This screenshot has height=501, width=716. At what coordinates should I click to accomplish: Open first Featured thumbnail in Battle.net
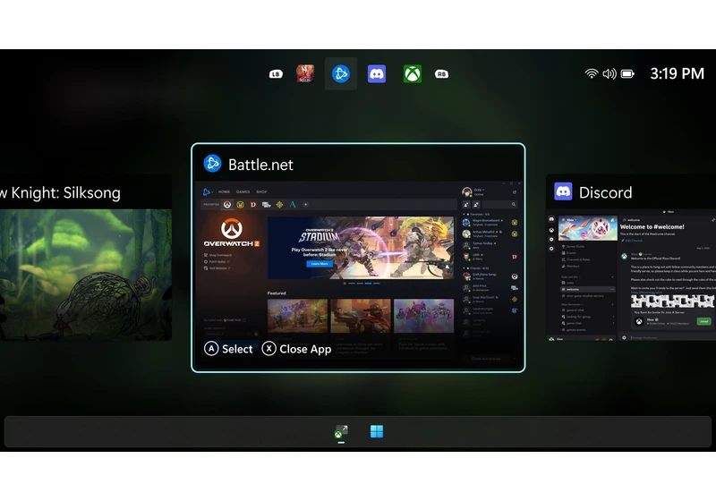coord(297,316)
